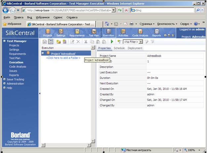The width and height of the screenshot is (207, 153).
Task: Click the green Run play icon
Action: pos(112,42)
